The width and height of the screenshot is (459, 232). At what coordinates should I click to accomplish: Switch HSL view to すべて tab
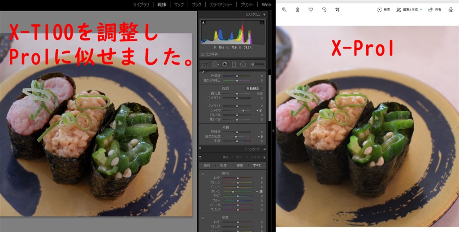coord(257,166)
